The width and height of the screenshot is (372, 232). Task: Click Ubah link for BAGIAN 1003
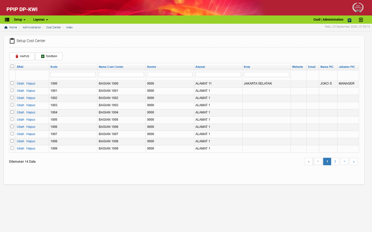point(20,105)
